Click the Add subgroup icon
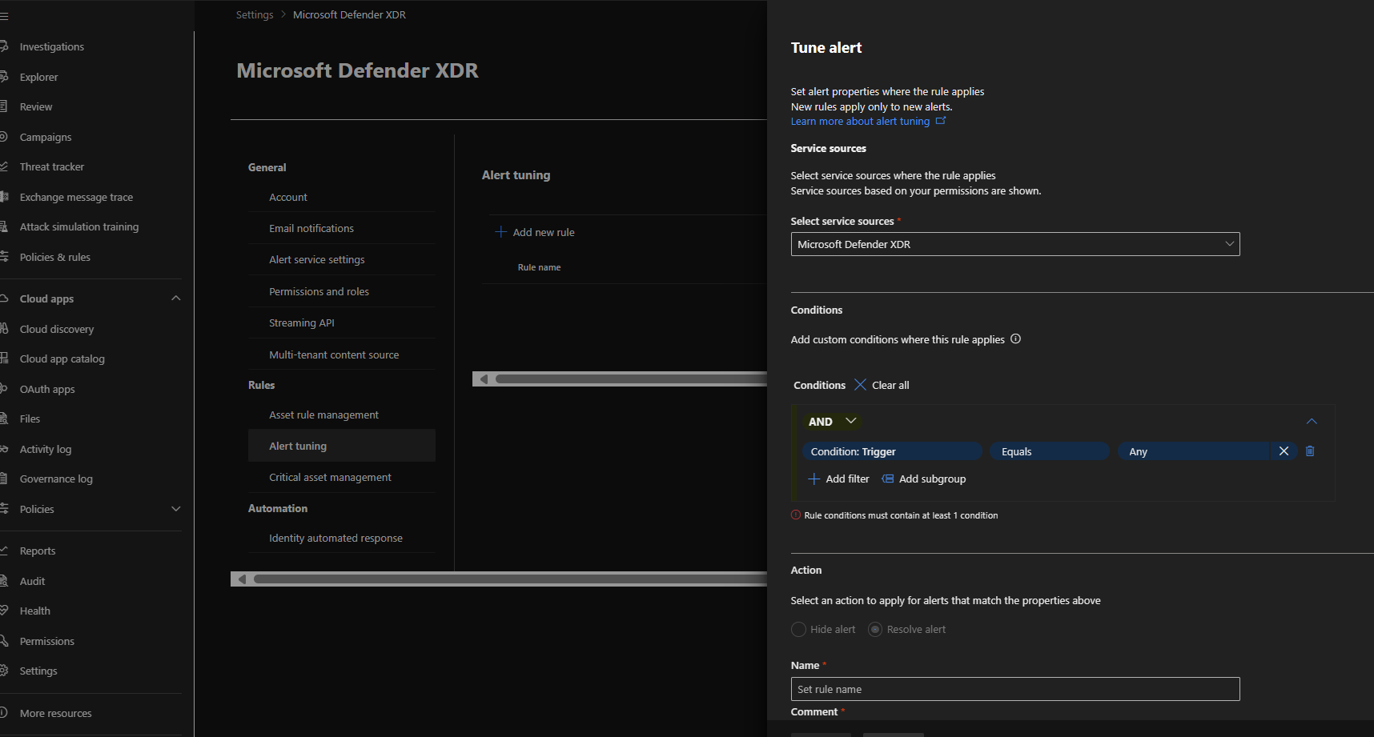Viewport: 1374px width, 737px height. (887, 479)
